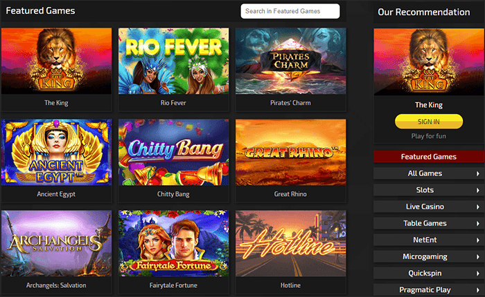Open the Hotline game thumbnail
This screenshot has height=297, width=485.
pos(291,243)
